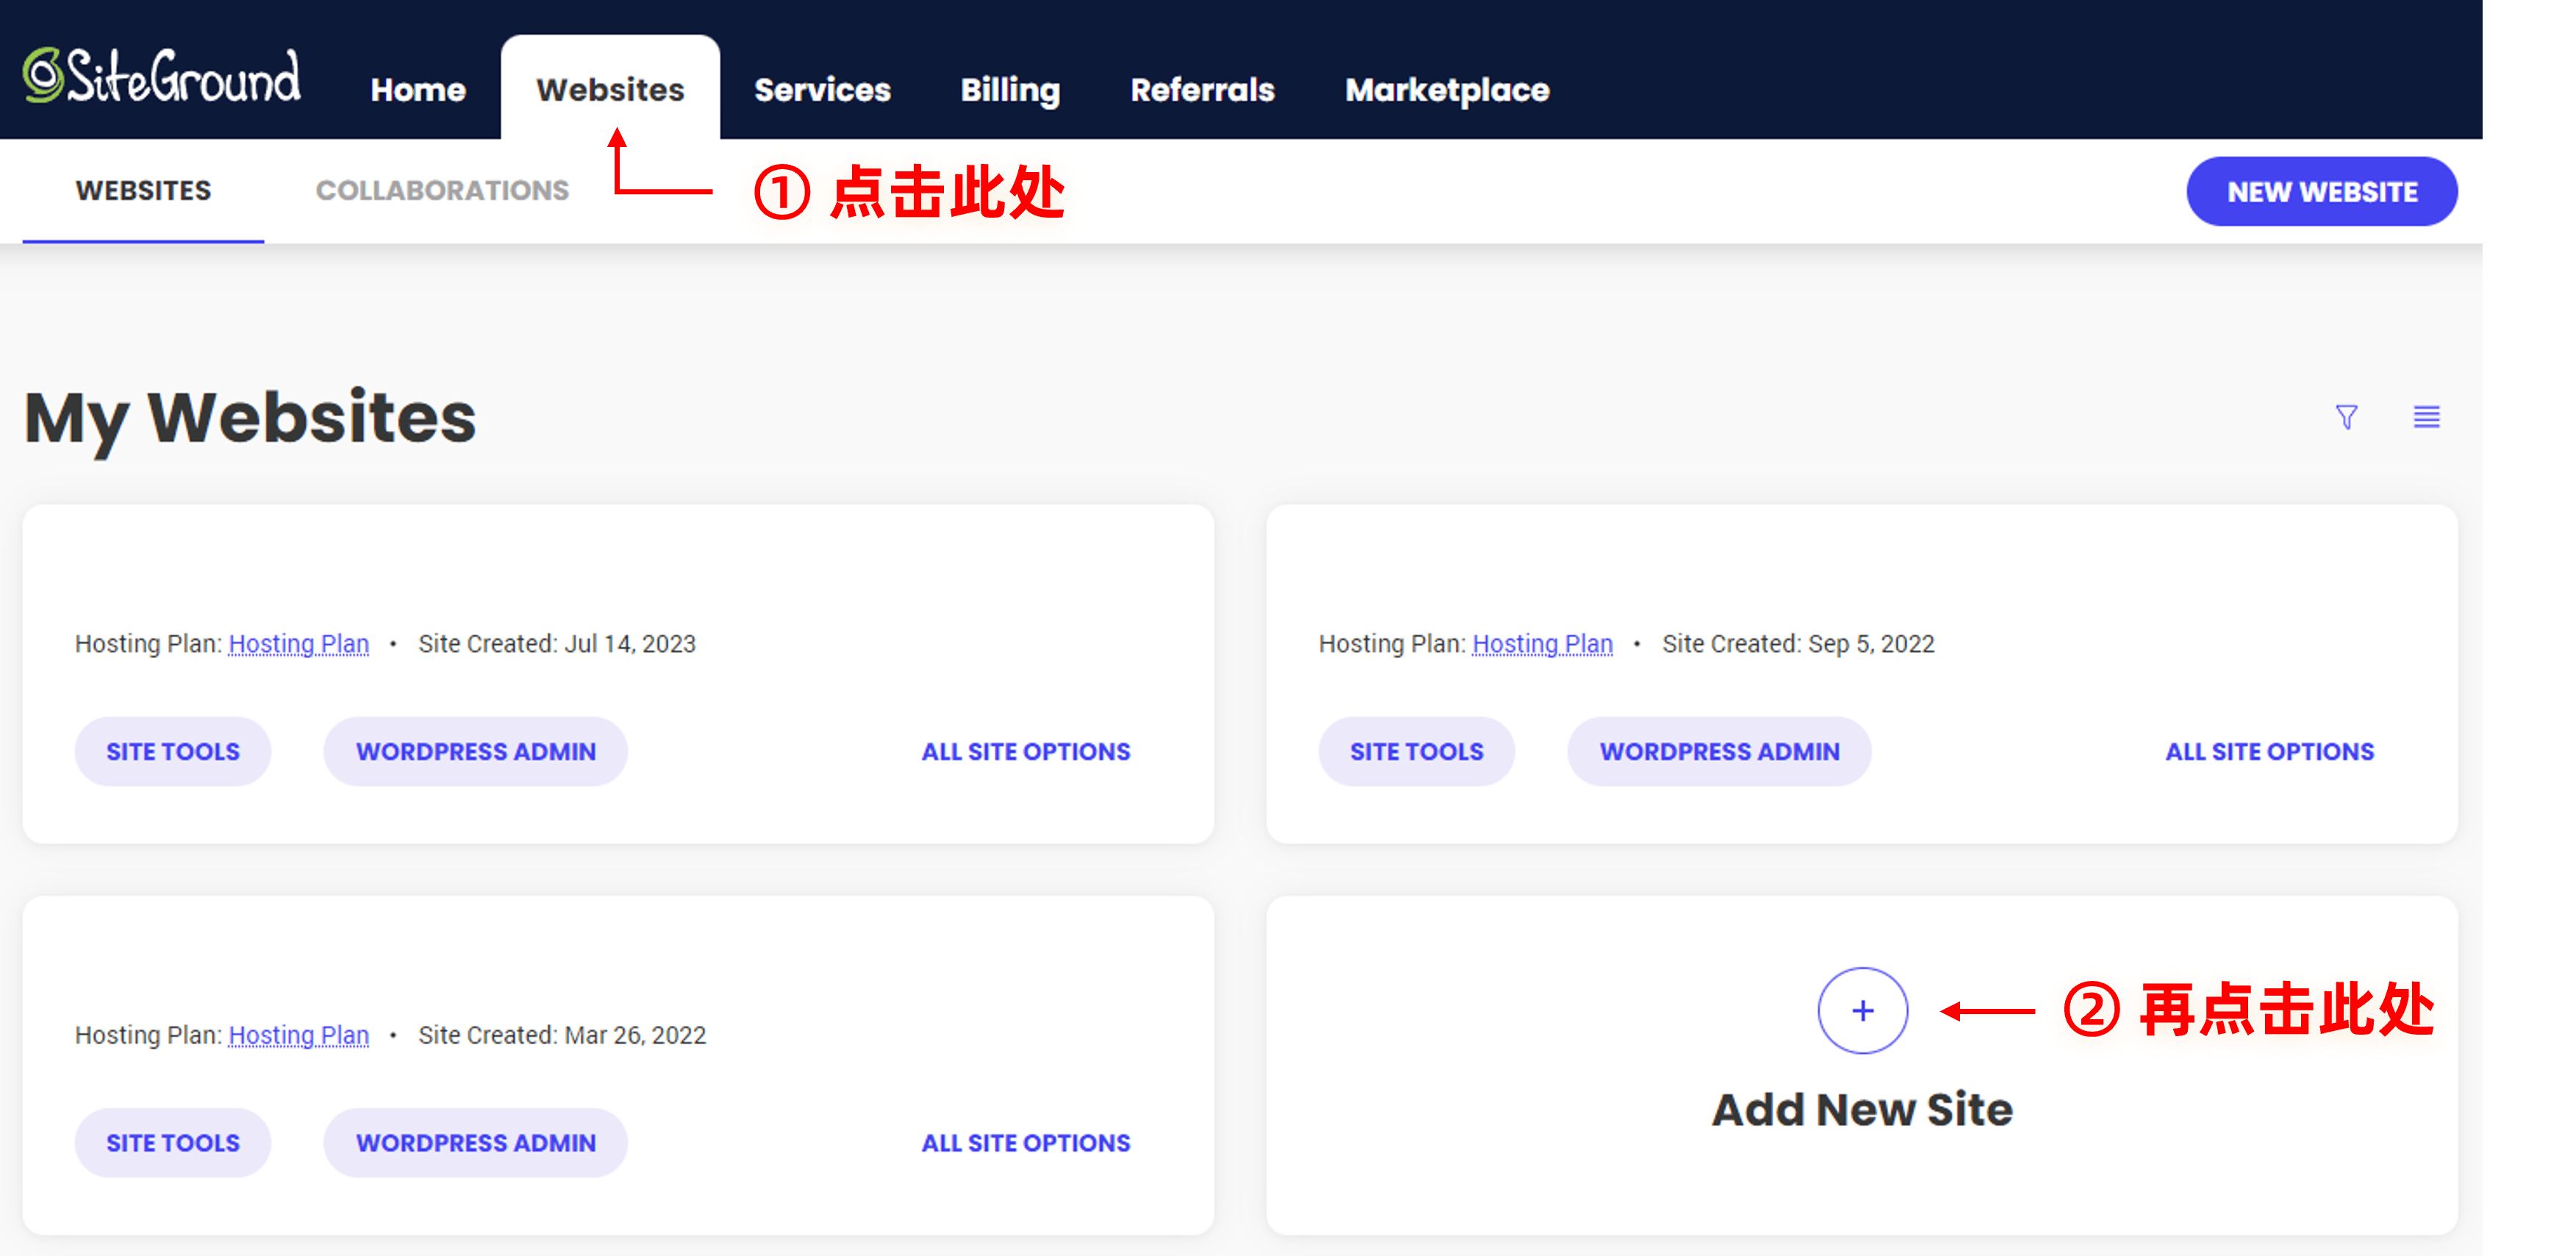
Task: Open Site Tools for Sep 5, 2022 site
Action: pos(1416,751)
